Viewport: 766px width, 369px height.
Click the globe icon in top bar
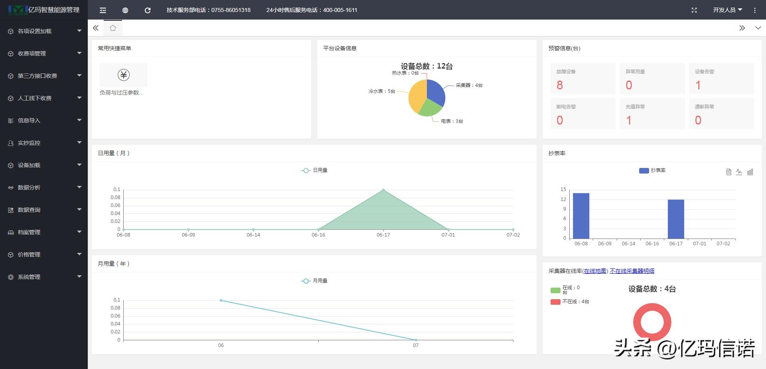tap(125, 10)
